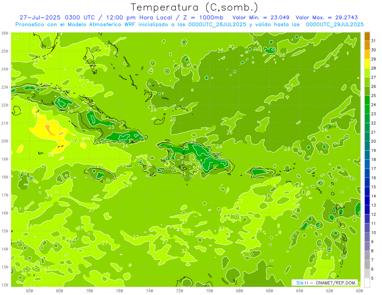Click the 70W longitude axis label

pyautogui.click(x=209, y=290)
